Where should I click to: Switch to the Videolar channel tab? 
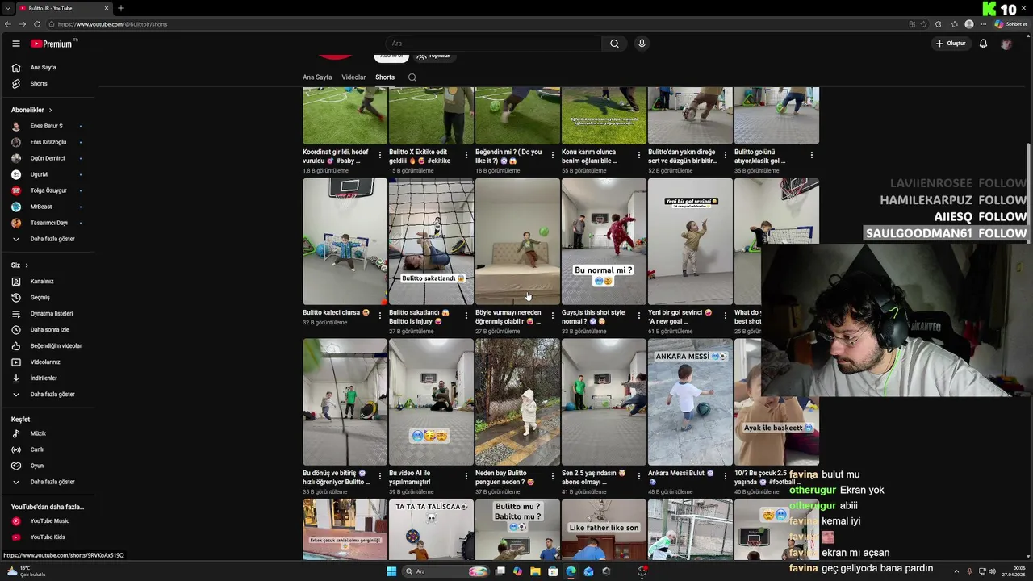click(353, 77)
